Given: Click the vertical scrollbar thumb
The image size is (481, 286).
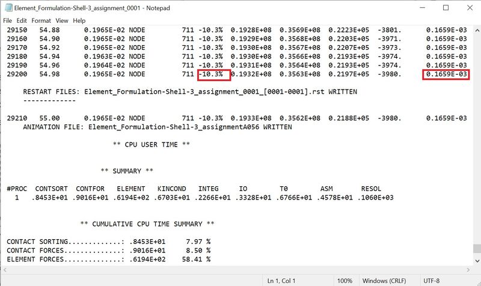Looking at the screenshot, I should click(x=476, y=249).
